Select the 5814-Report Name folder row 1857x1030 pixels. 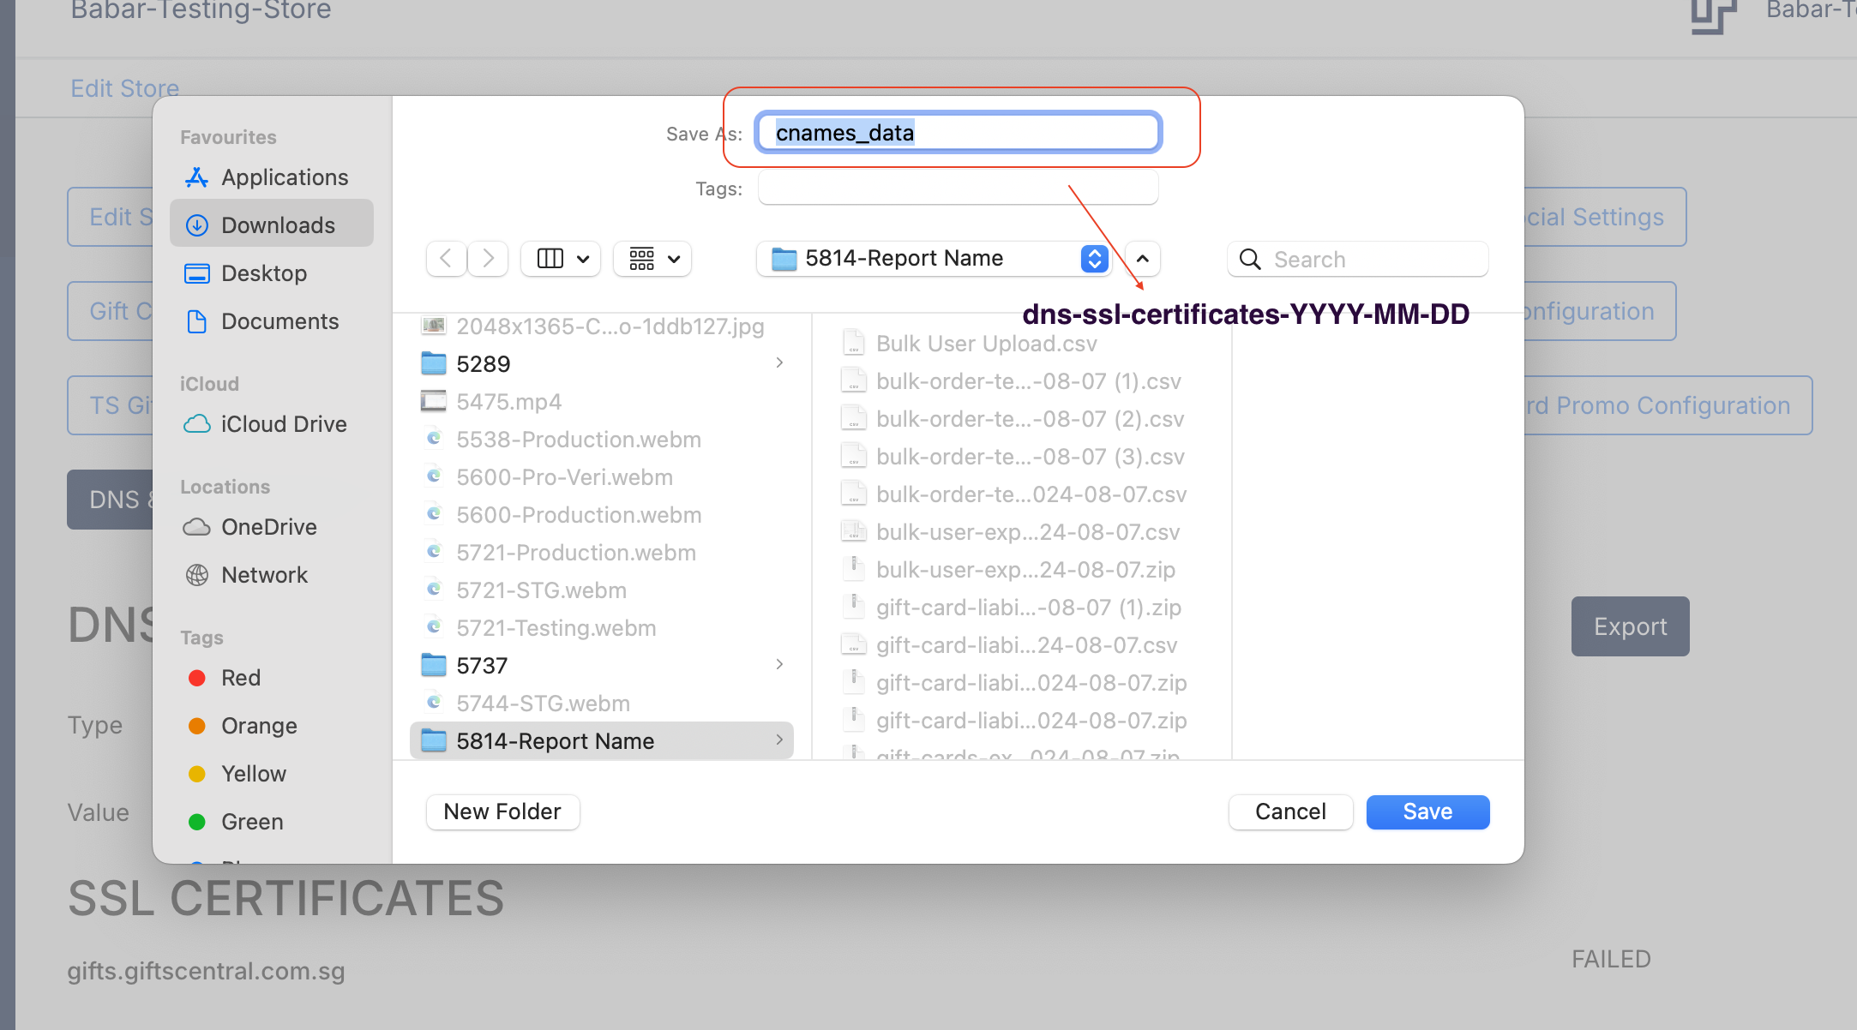[x=601, y=741]
